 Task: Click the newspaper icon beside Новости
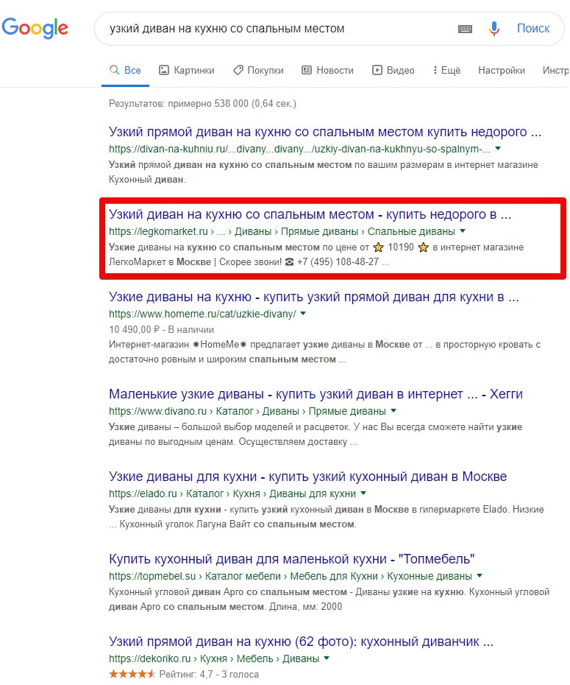(307, 70)
